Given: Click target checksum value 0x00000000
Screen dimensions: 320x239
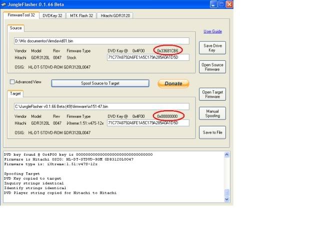Looking at the screenshot, I should point(167,116).
